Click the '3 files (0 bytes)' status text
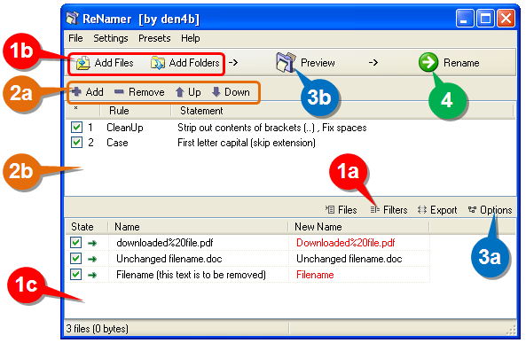 tap(98, 329)
